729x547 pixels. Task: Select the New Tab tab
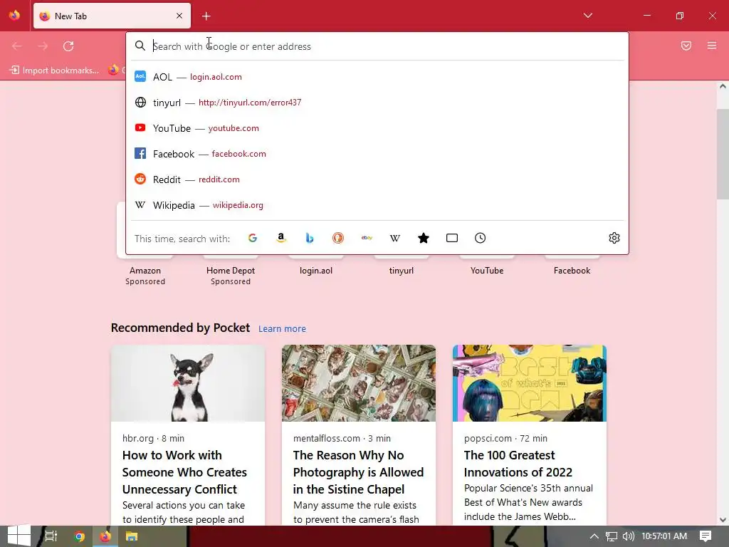(112, 16)
